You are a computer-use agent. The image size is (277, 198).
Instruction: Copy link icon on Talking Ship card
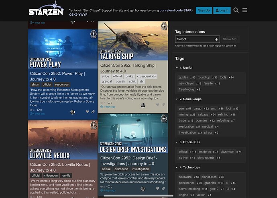[x=163, y=105]
